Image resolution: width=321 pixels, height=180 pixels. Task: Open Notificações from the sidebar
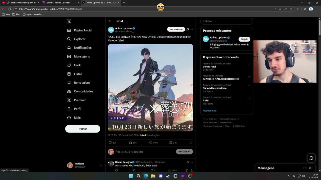pos(79,48)
